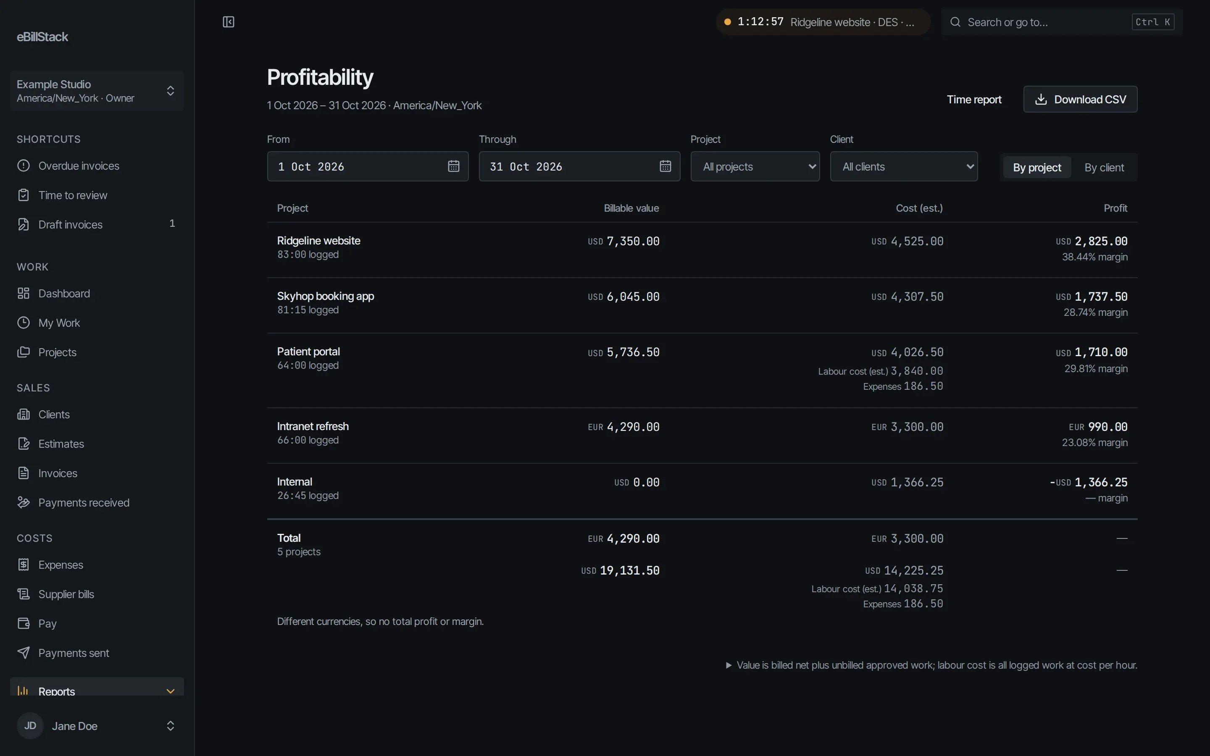Click the Pay wallet icon

[24, 624]
